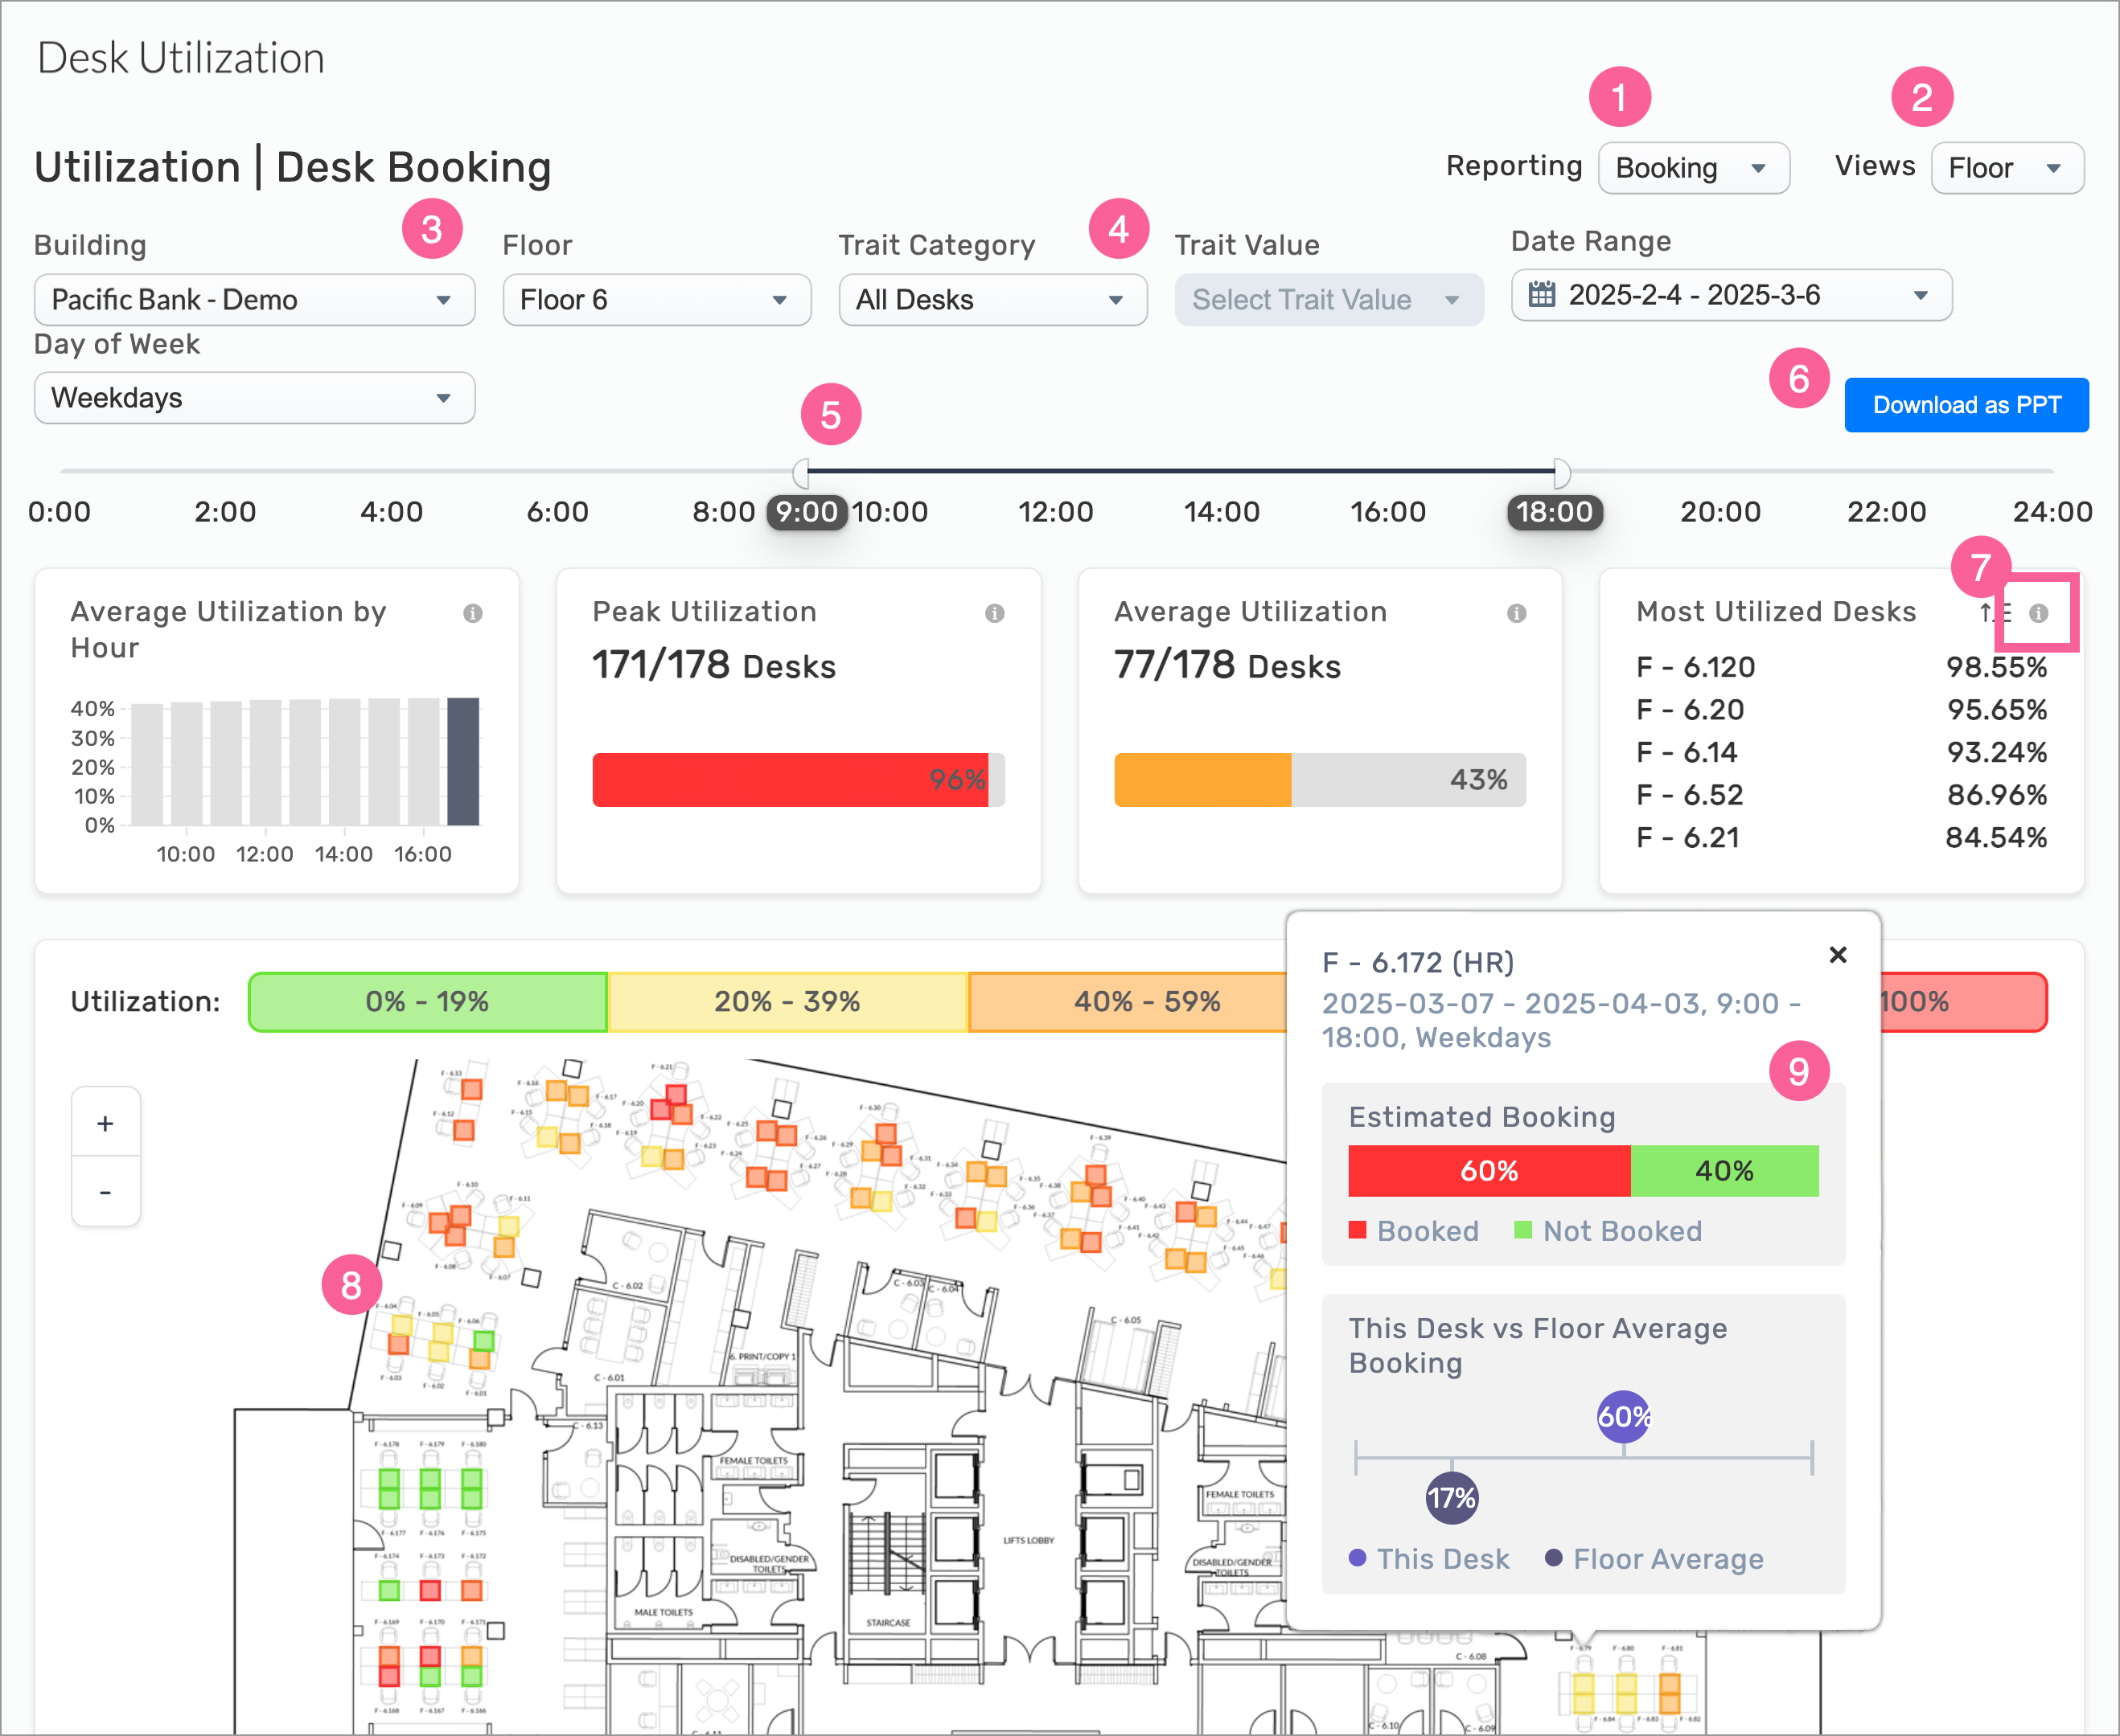Click info icon on Average Utilization card
Viewport: 2120px width, 1736px height.
(x=1517, y=613)
